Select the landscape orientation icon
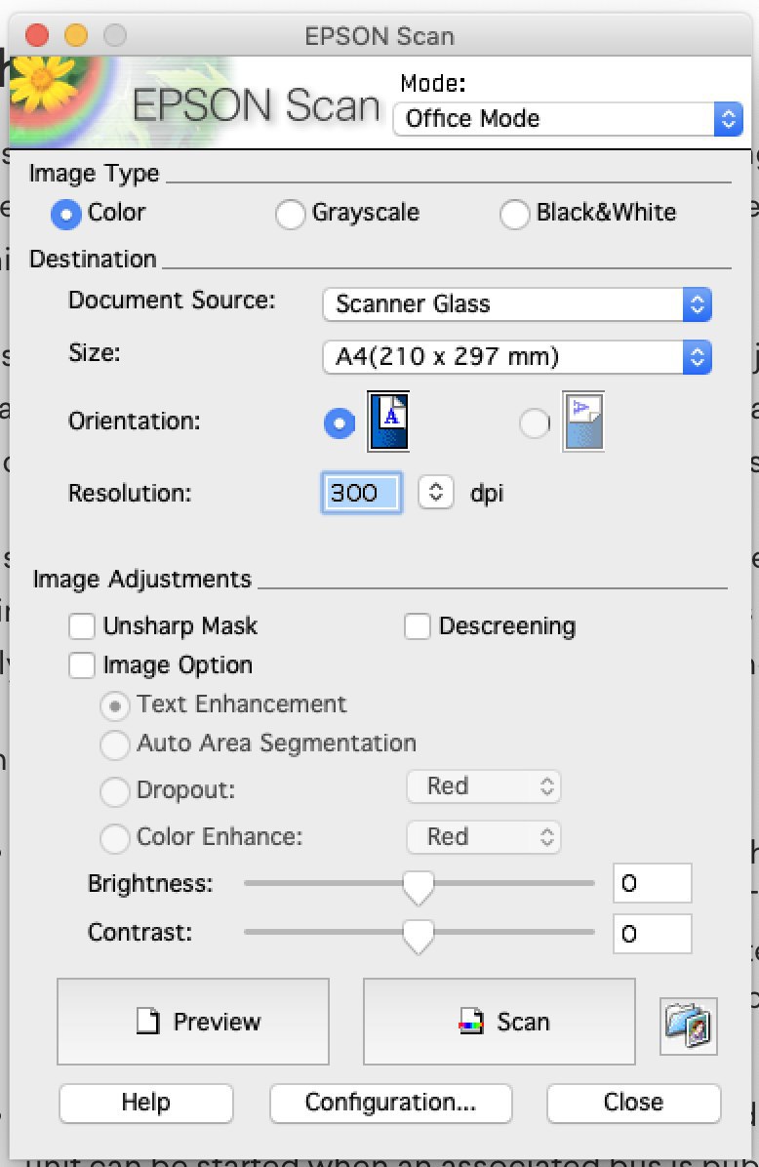 [583, 422]
